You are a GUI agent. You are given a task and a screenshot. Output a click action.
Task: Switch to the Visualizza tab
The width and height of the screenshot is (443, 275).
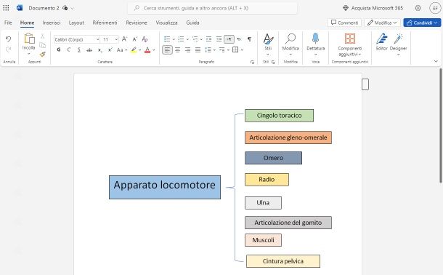coord(167,23)
